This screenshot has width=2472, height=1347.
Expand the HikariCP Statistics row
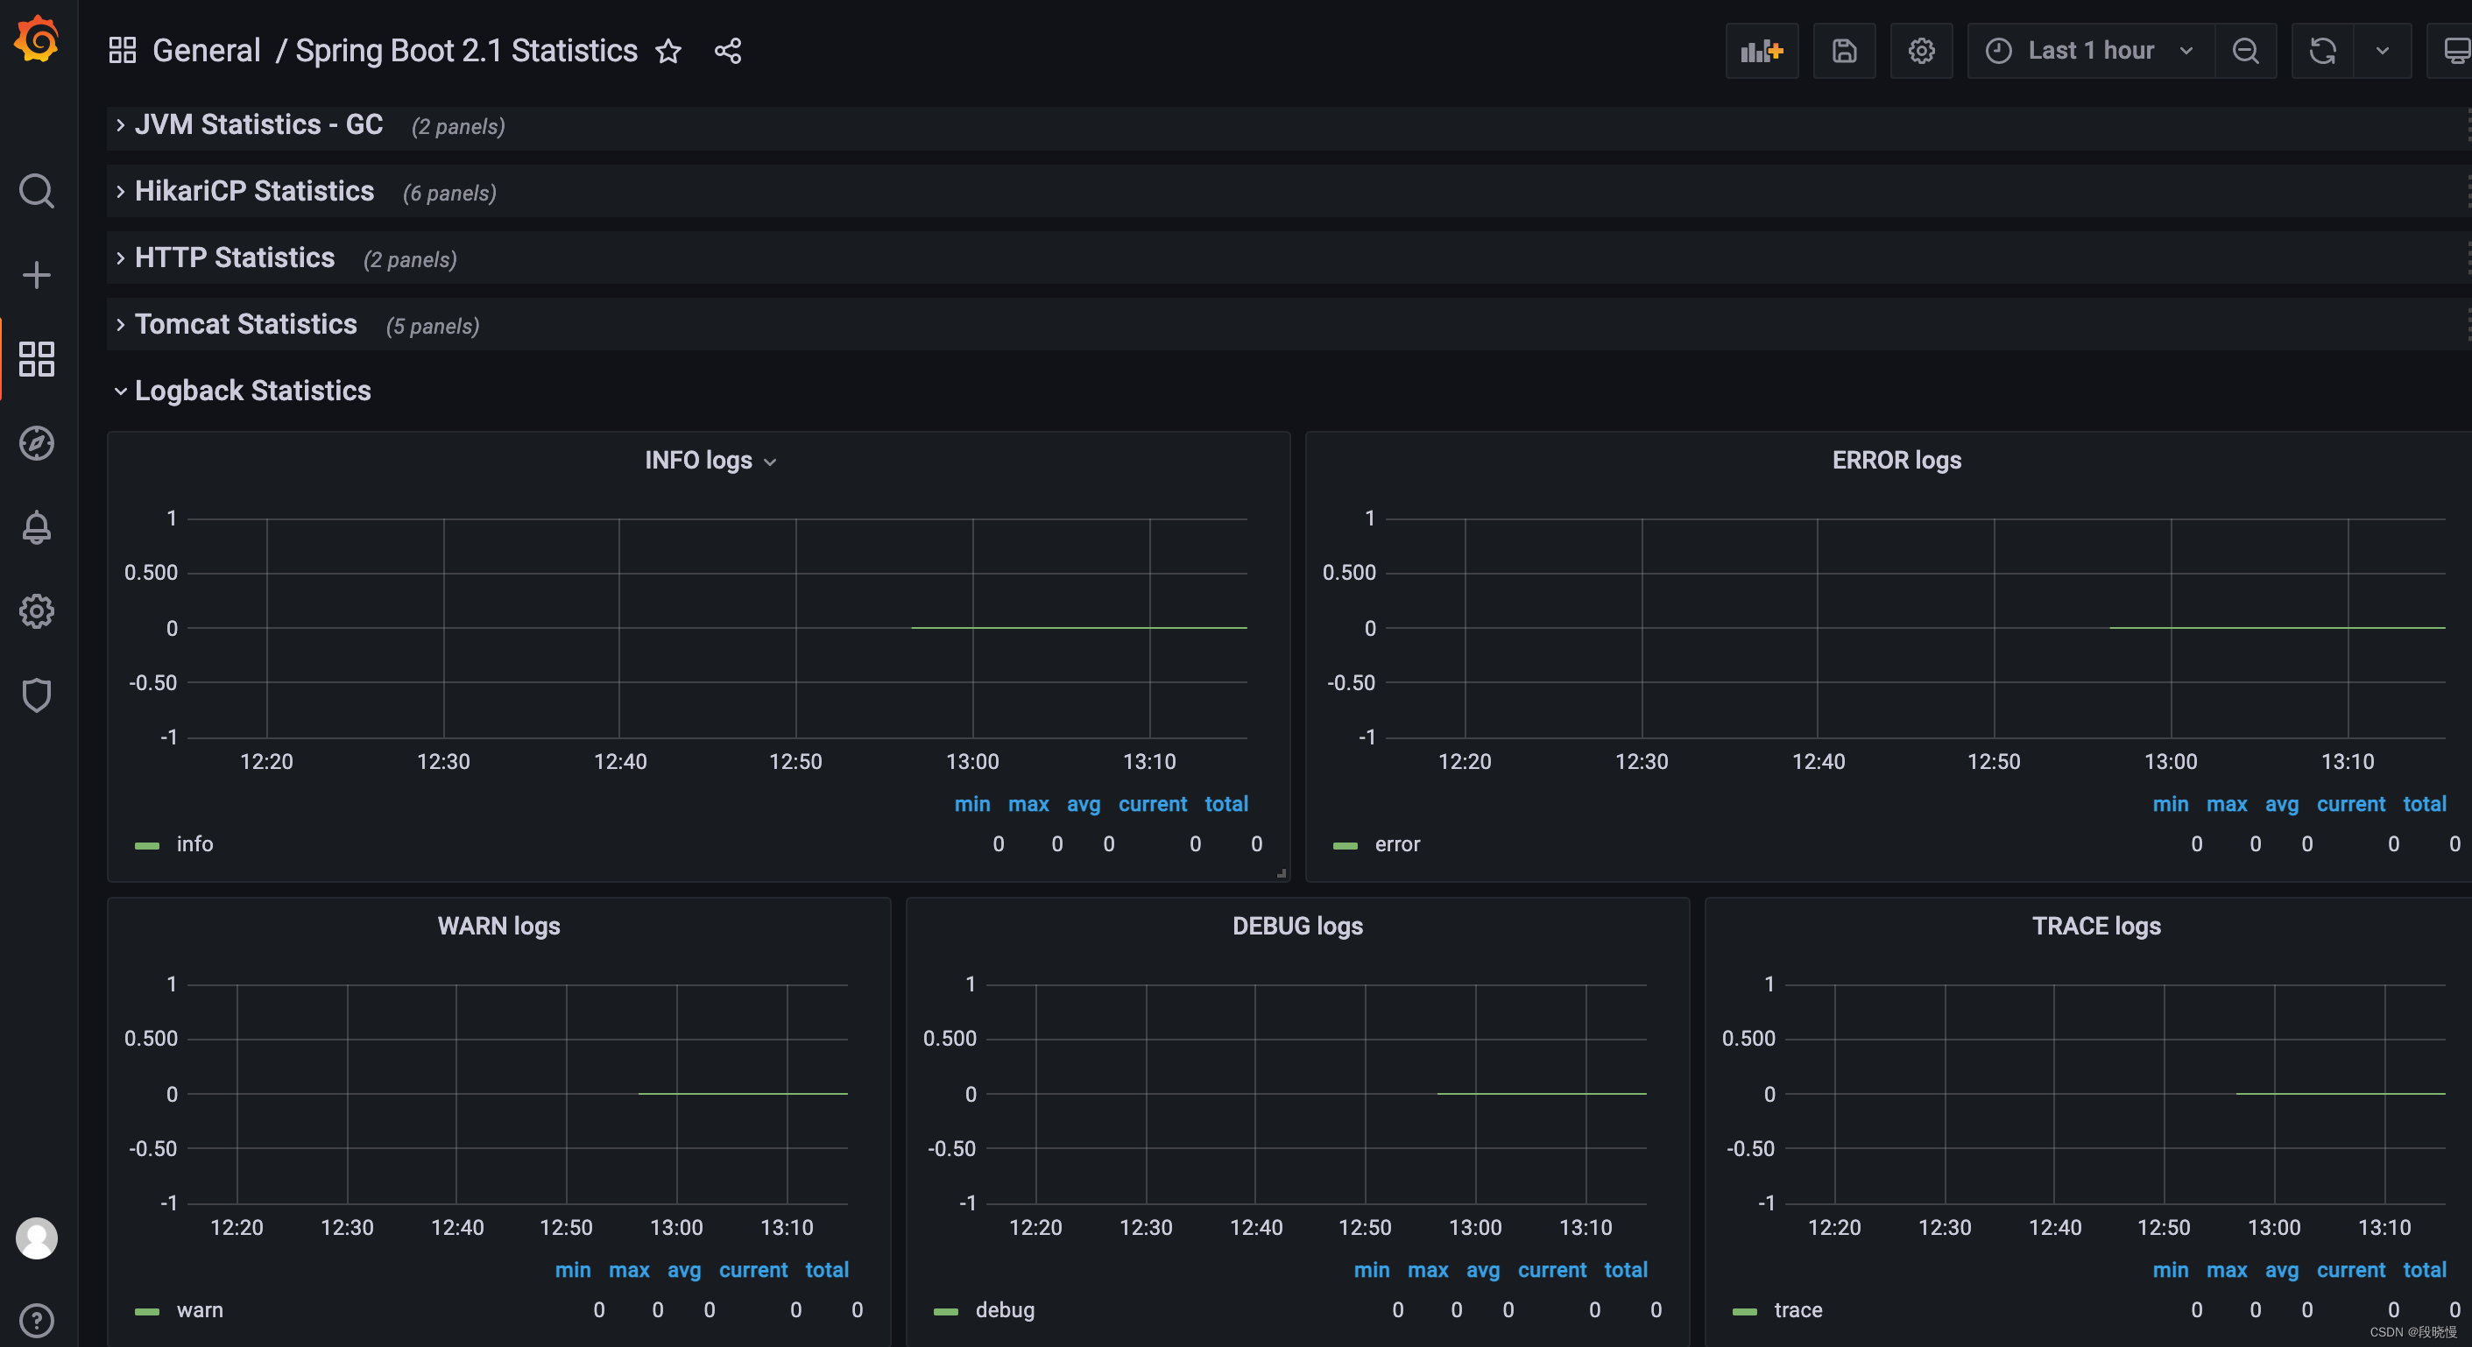(x=254, y=191)
